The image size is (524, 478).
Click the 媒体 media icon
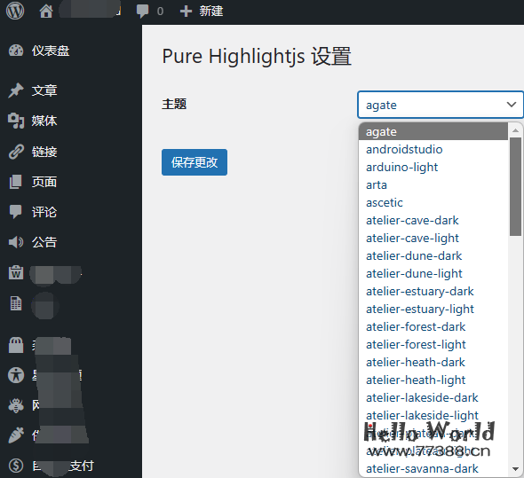click(16, 121)
